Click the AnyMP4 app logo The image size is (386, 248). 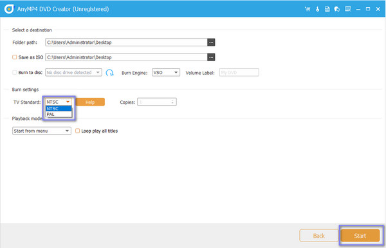9,9
